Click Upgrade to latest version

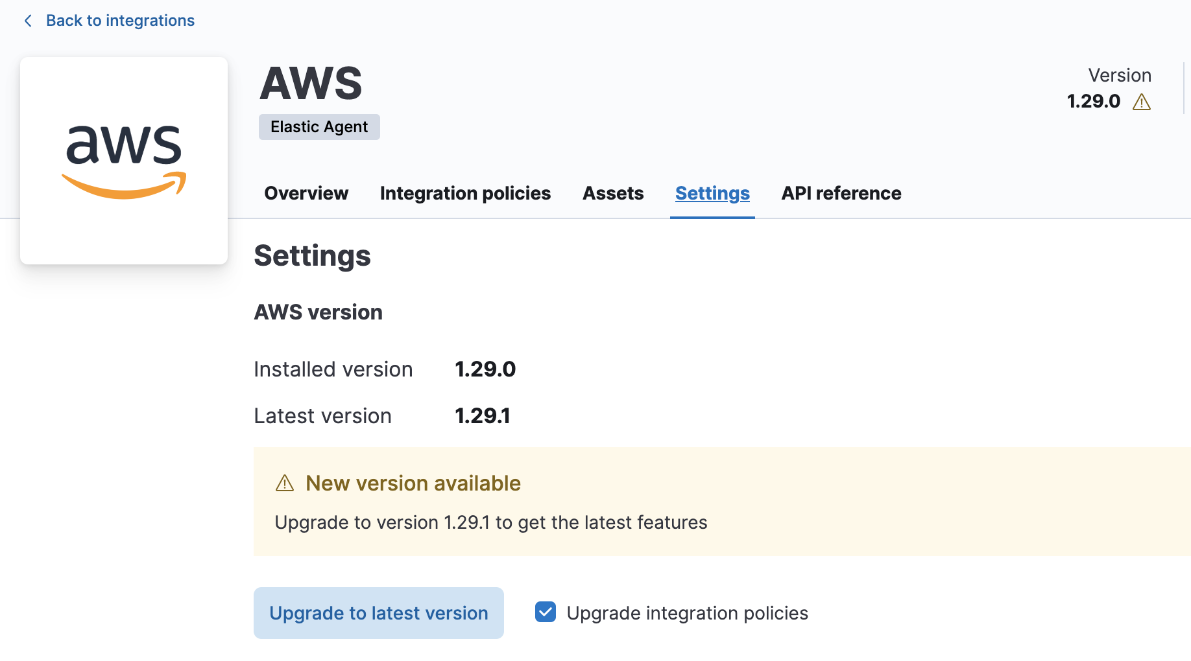[x=379, y=612]
